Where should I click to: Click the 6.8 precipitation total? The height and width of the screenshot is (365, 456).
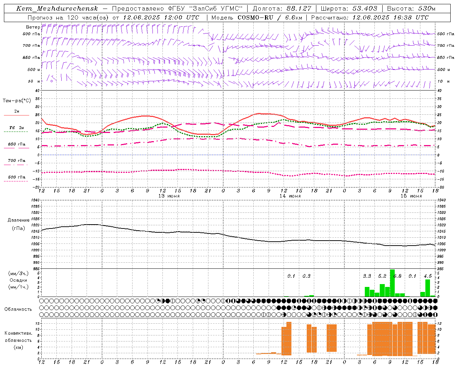point(397,276)
